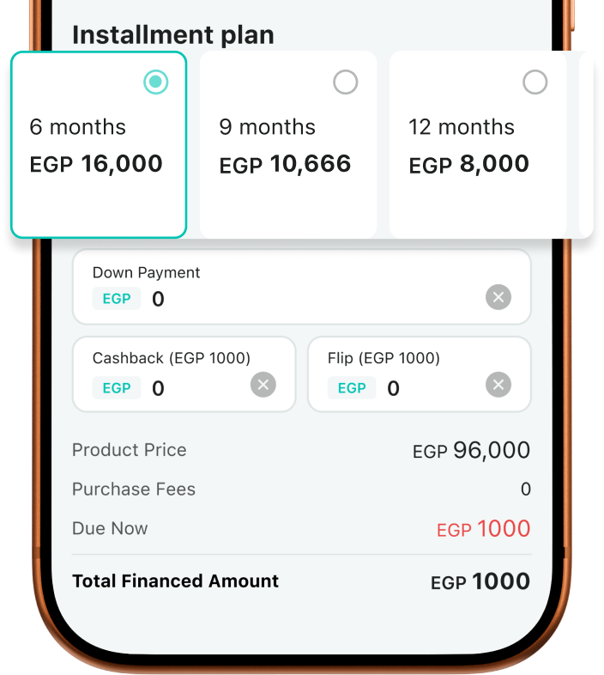Click the Down Payment input field
604x675 pixels.
coord(309,299)
